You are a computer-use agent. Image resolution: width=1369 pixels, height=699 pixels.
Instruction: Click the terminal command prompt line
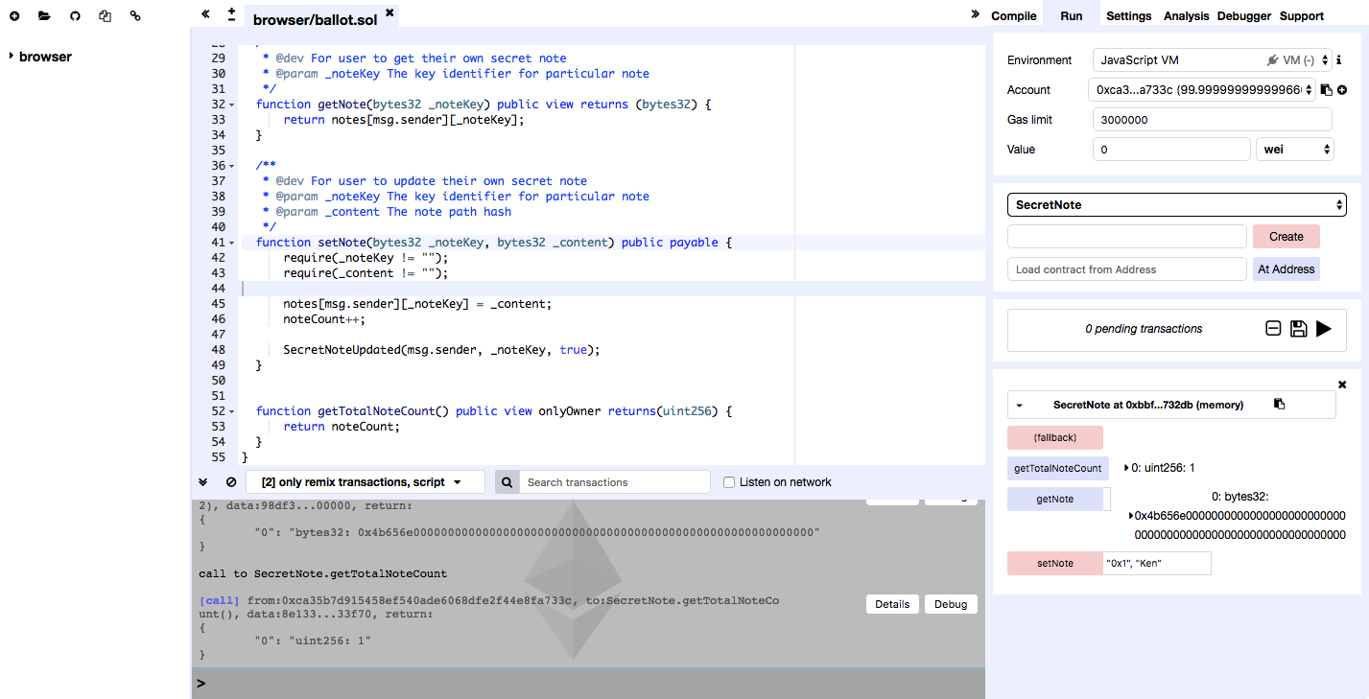coord(588,684)
